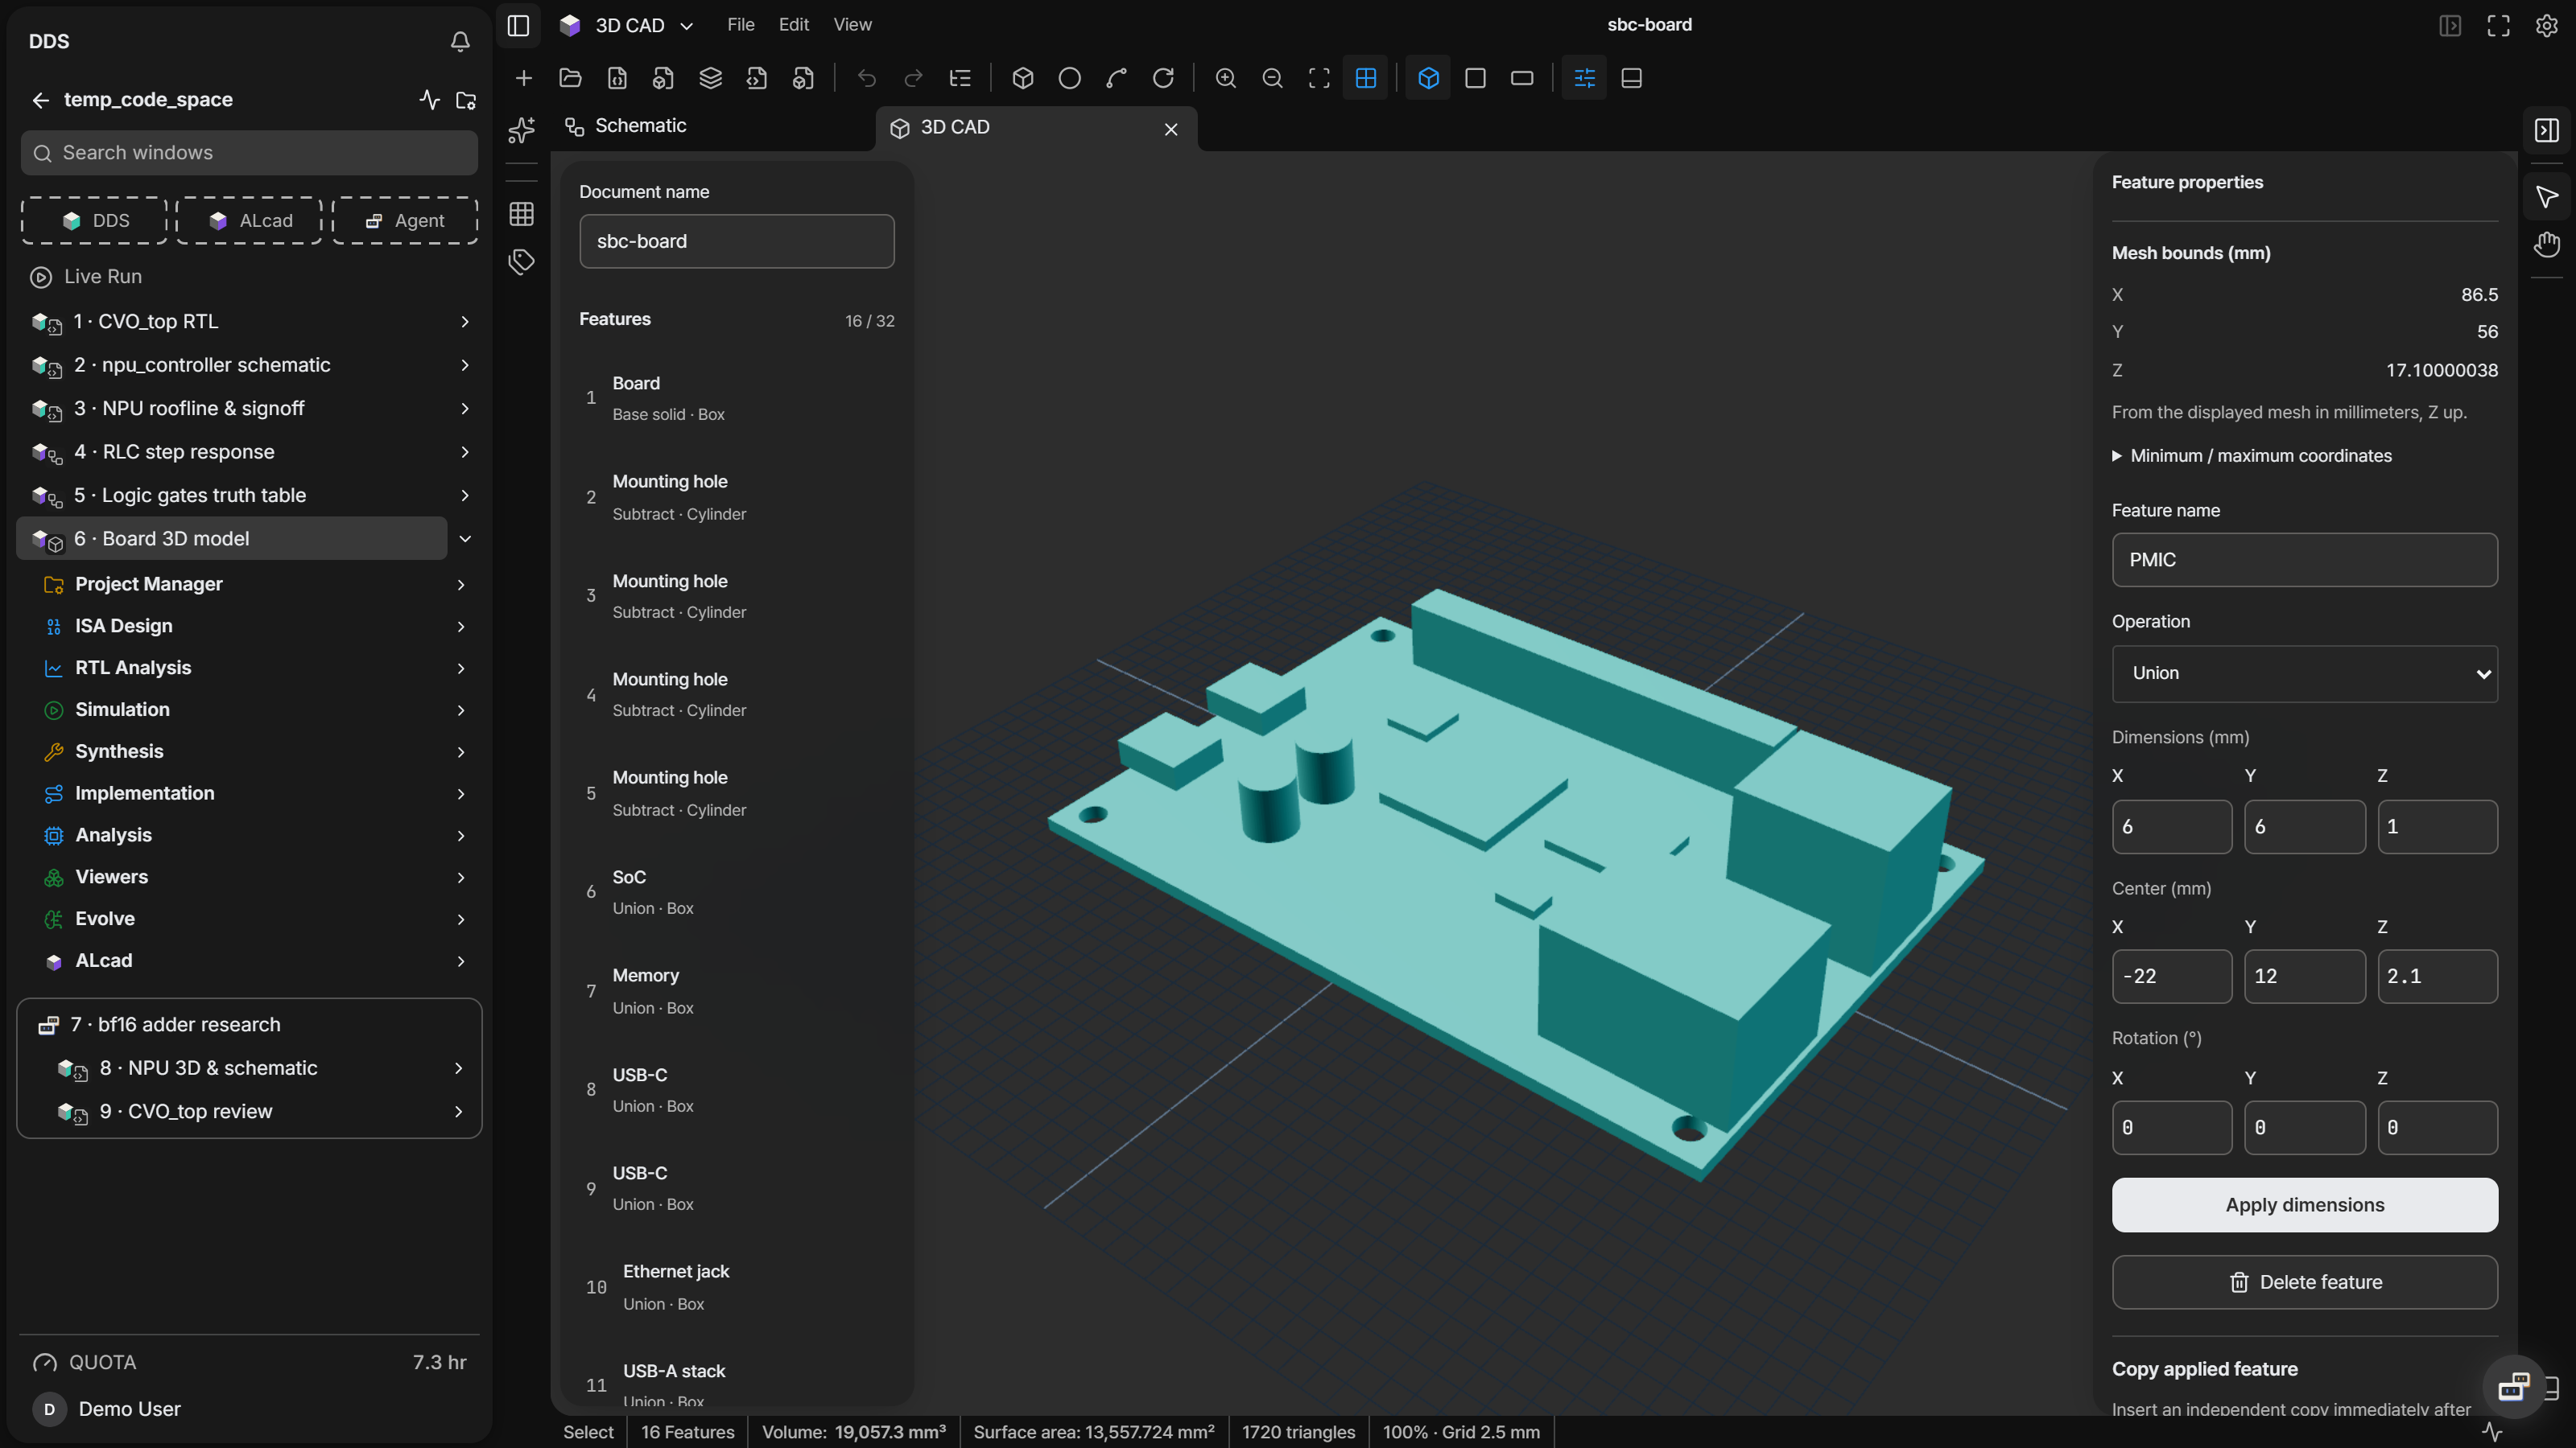Collapse the right feature properties panel
The image size is (2576, 1448).
click(2546, 130)
